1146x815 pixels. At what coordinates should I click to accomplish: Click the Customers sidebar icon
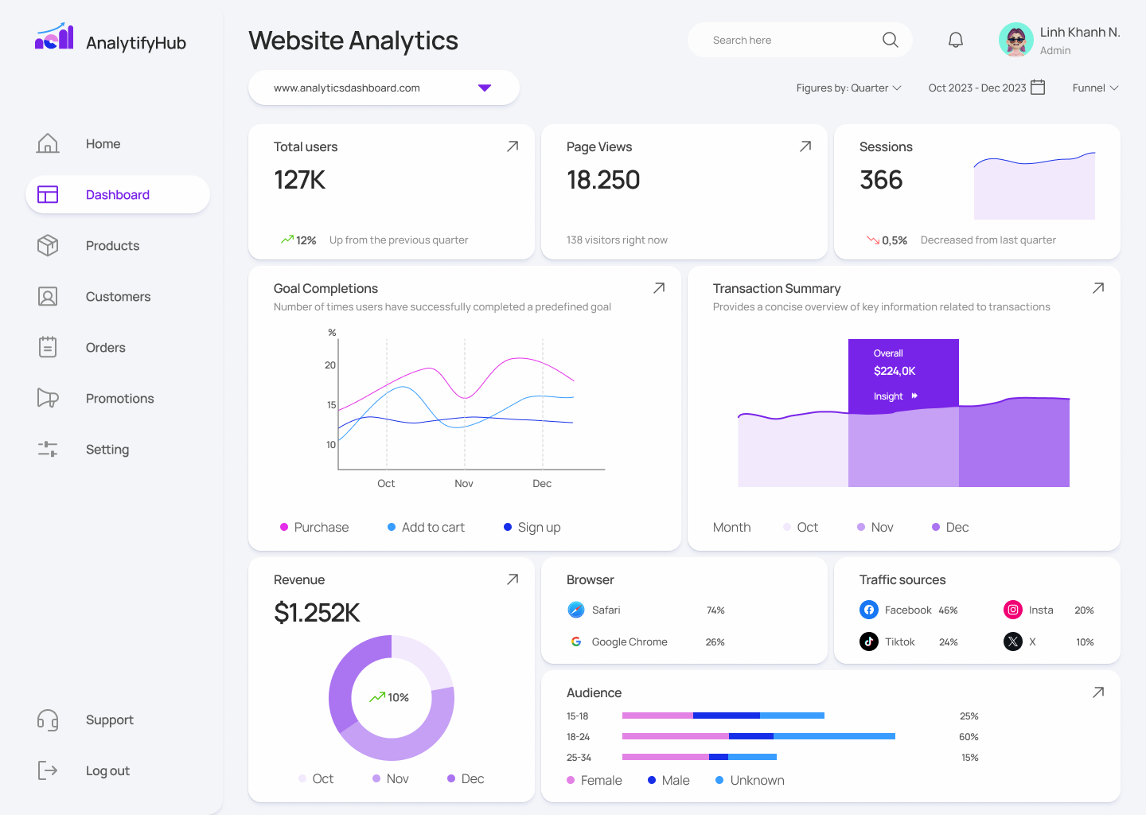pyautogui.click(x=48, y=296)
